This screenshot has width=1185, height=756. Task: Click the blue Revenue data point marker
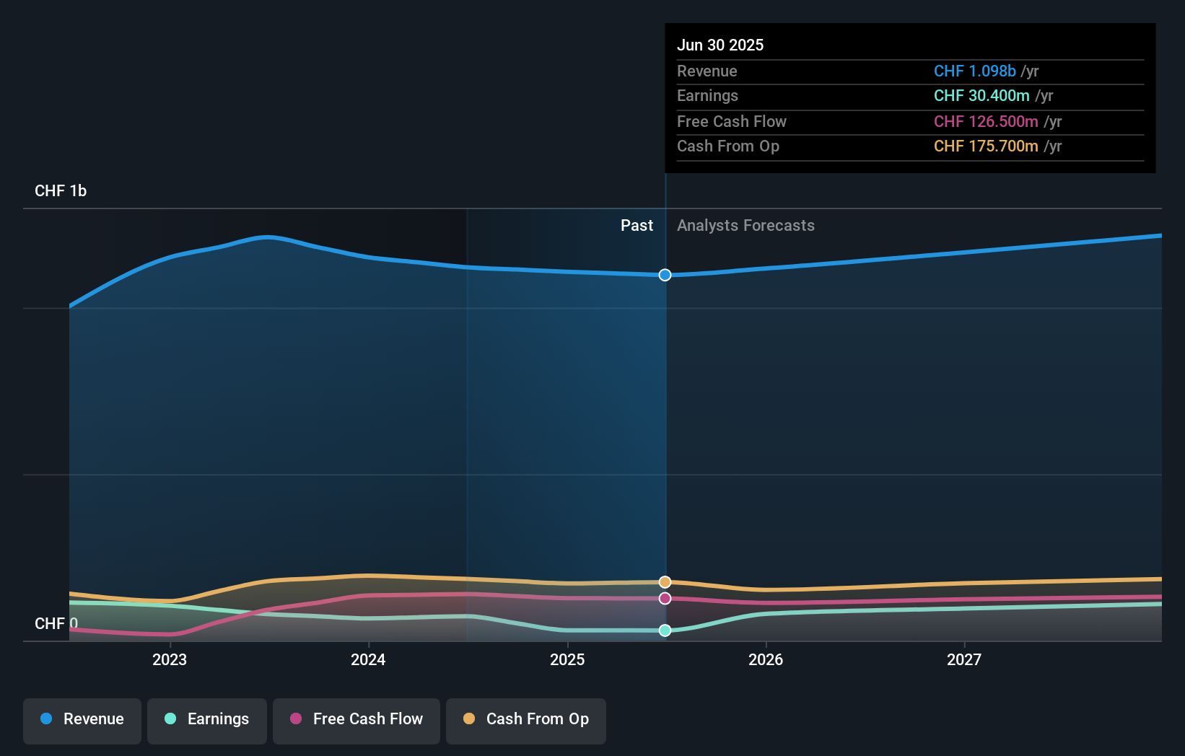click(x=665, y=275)
